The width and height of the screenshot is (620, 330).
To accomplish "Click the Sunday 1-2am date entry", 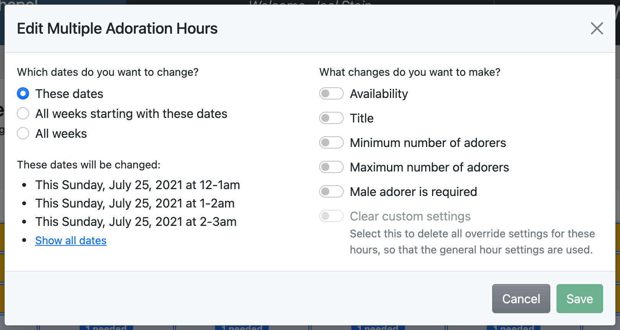I will tap(135, 203).
